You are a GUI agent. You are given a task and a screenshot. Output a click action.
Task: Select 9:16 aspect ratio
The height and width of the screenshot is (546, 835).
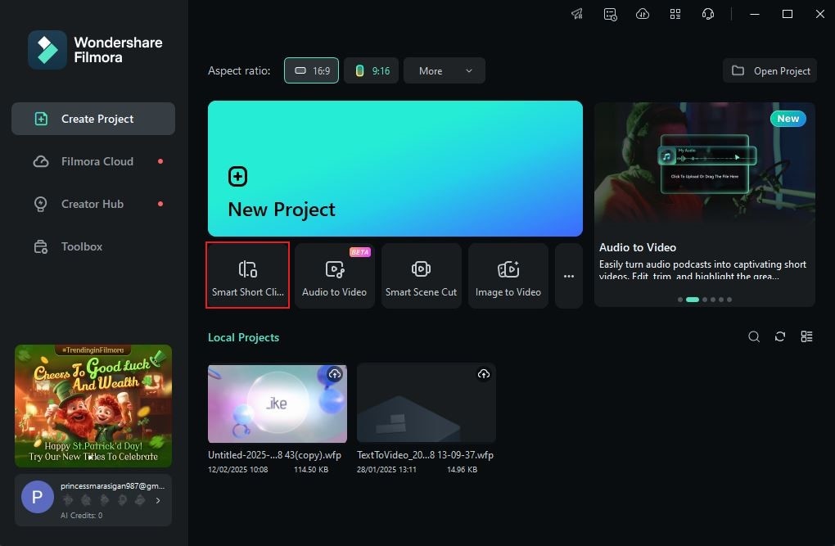point(371,71)
